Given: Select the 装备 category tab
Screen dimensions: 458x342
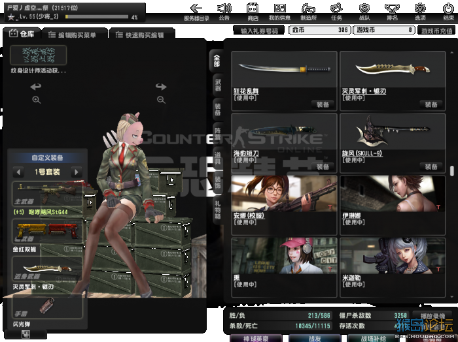Looking at the screenshot, I should [218, 110].
